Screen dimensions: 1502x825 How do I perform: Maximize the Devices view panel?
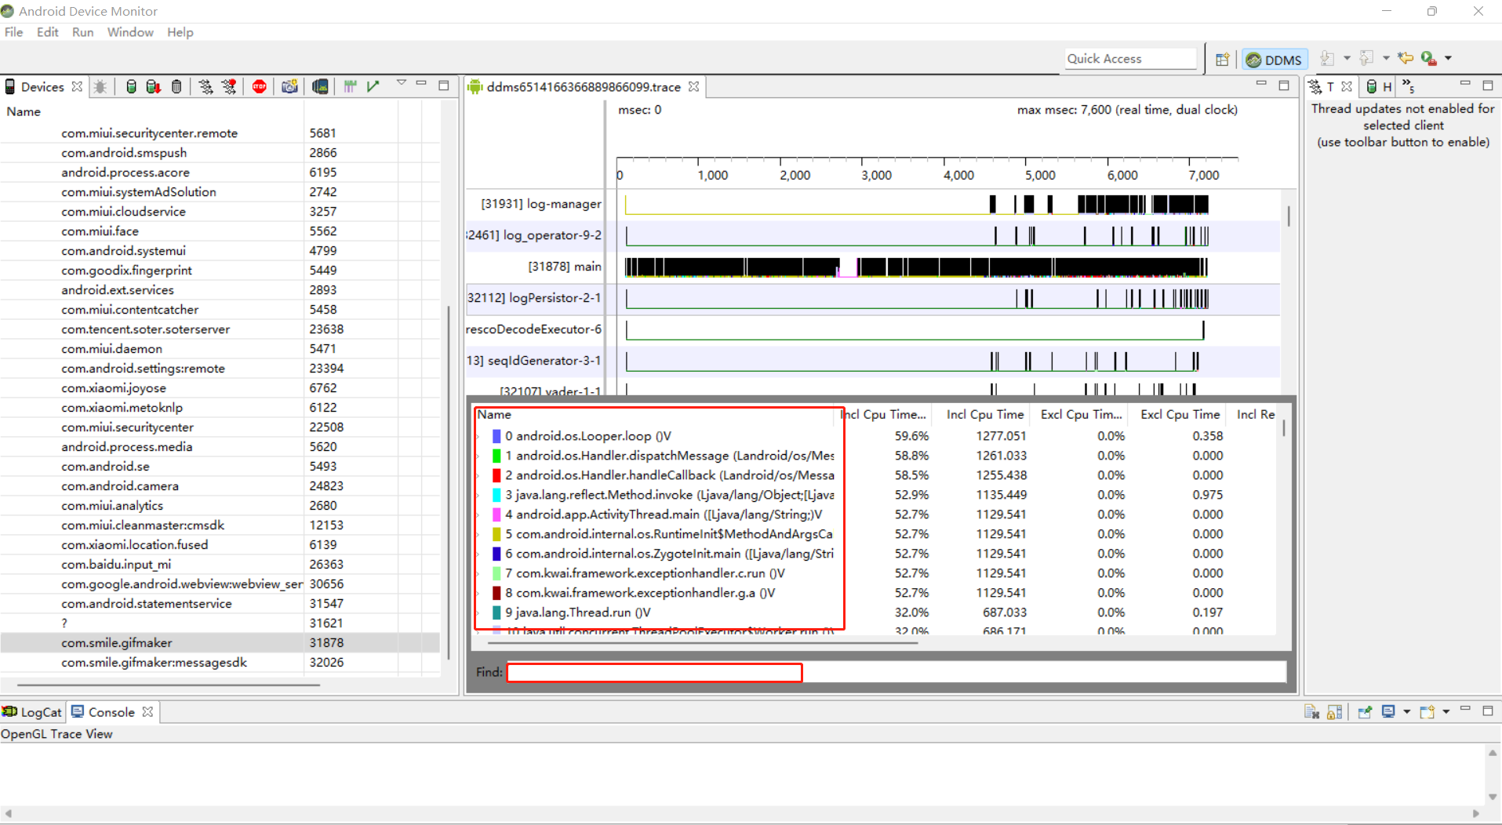[x=444, y=85]
